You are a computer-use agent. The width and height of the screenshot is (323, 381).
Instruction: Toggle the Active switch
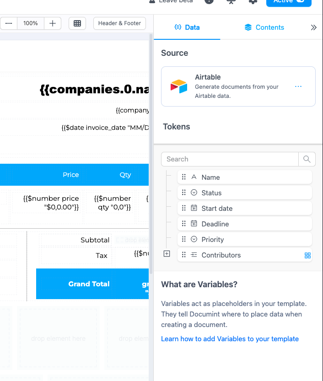pyautogui.click(x=289, y=1)
